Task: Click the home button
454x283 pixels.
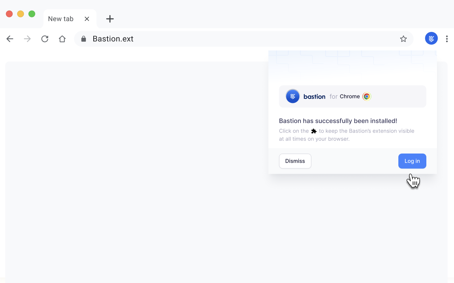Action: [x=62, y=39]
